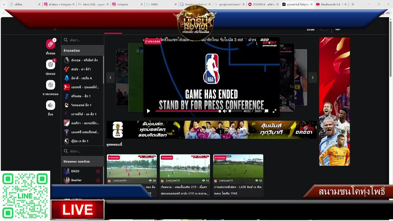Click the league search magnifier icon
The image size is (393, 221).
66,40
